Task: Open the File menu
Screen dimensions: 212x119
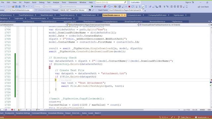Action: coord(3,2)
